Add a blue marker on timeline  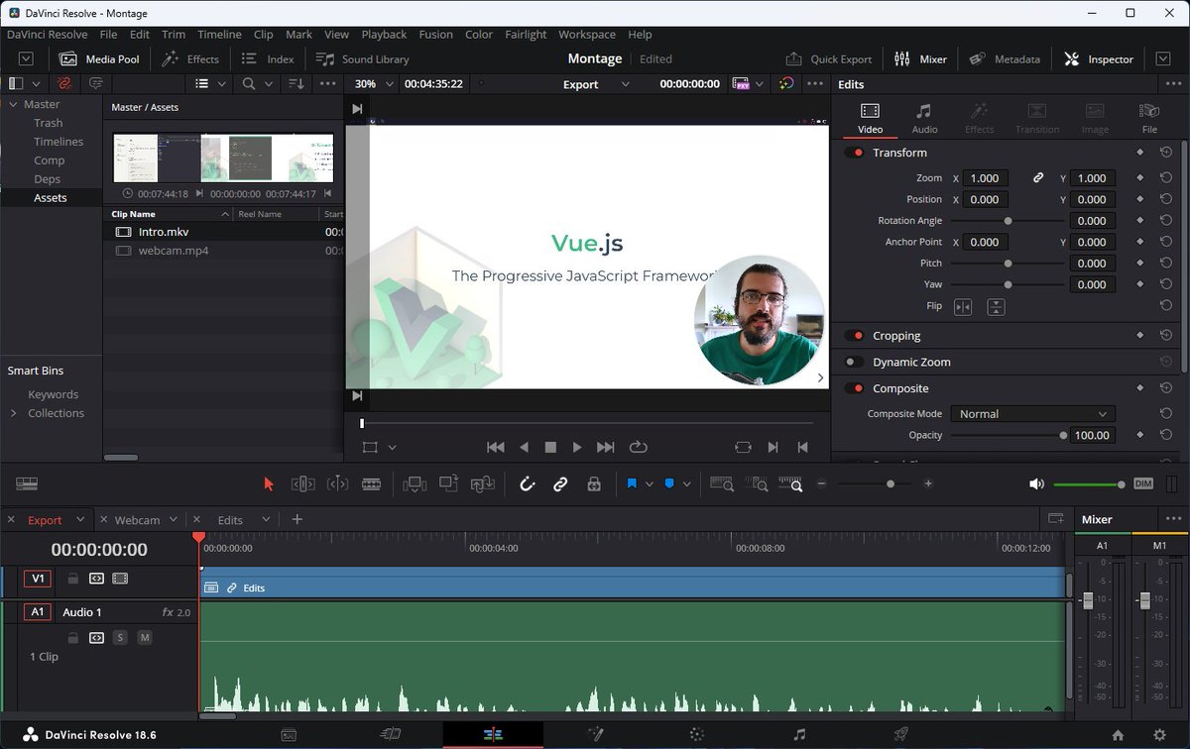pyautogui.click(x=669, y=483)
